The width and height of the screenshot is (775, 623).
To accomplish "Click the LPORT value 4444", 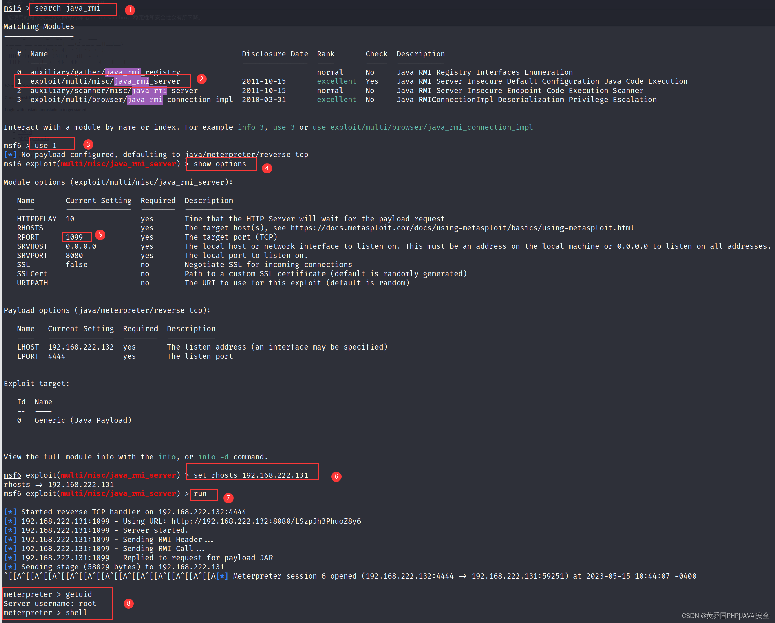I will (57, 356).
